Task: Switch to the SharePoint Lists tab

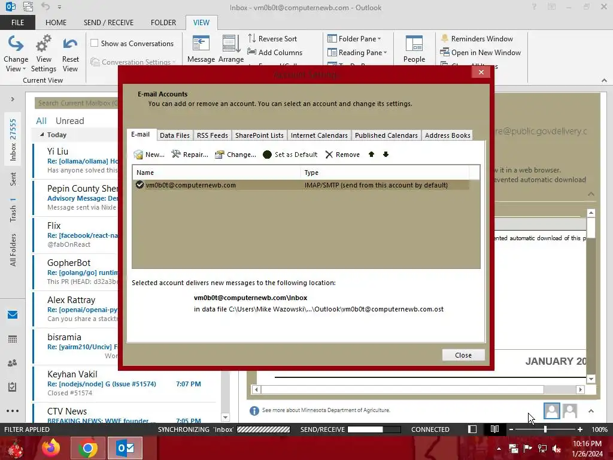Action: pos(259,135)
